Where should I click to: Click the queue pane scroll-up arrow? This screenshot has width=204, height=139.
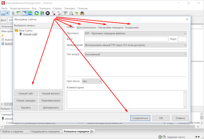pyautogui.click(x=202, y=114)
